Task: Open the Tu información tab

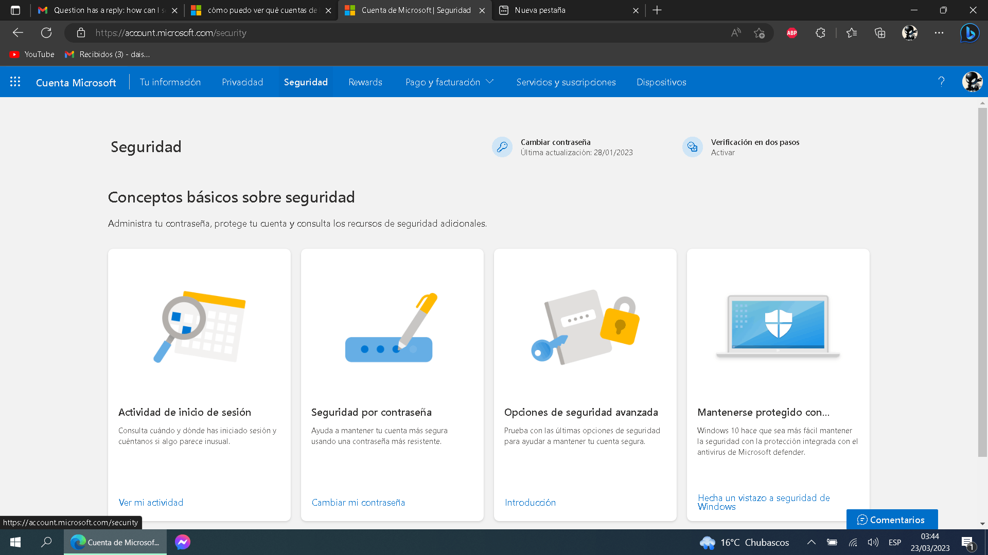Action: (x=170, y=82)
